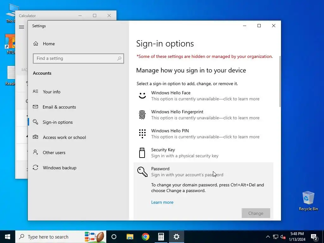Close the Settings window

tap(274, 26)
